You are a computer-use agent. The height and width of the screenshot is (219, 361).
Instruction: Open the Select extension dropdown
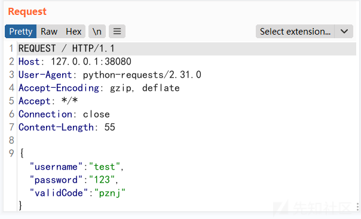295,32
